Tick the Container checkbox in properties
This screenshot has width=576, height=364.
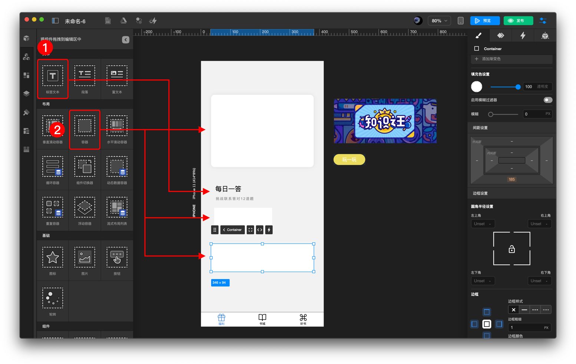pos(477,49)
